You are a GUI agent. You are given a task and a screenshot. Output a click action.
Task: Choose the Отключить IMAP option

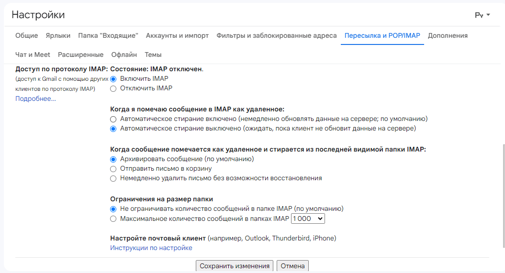pyautogui.click(x=113, y=89)
